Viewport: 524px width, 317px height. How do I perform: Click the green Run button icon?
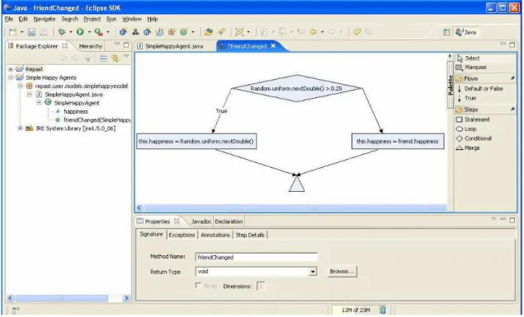(80, 32)
